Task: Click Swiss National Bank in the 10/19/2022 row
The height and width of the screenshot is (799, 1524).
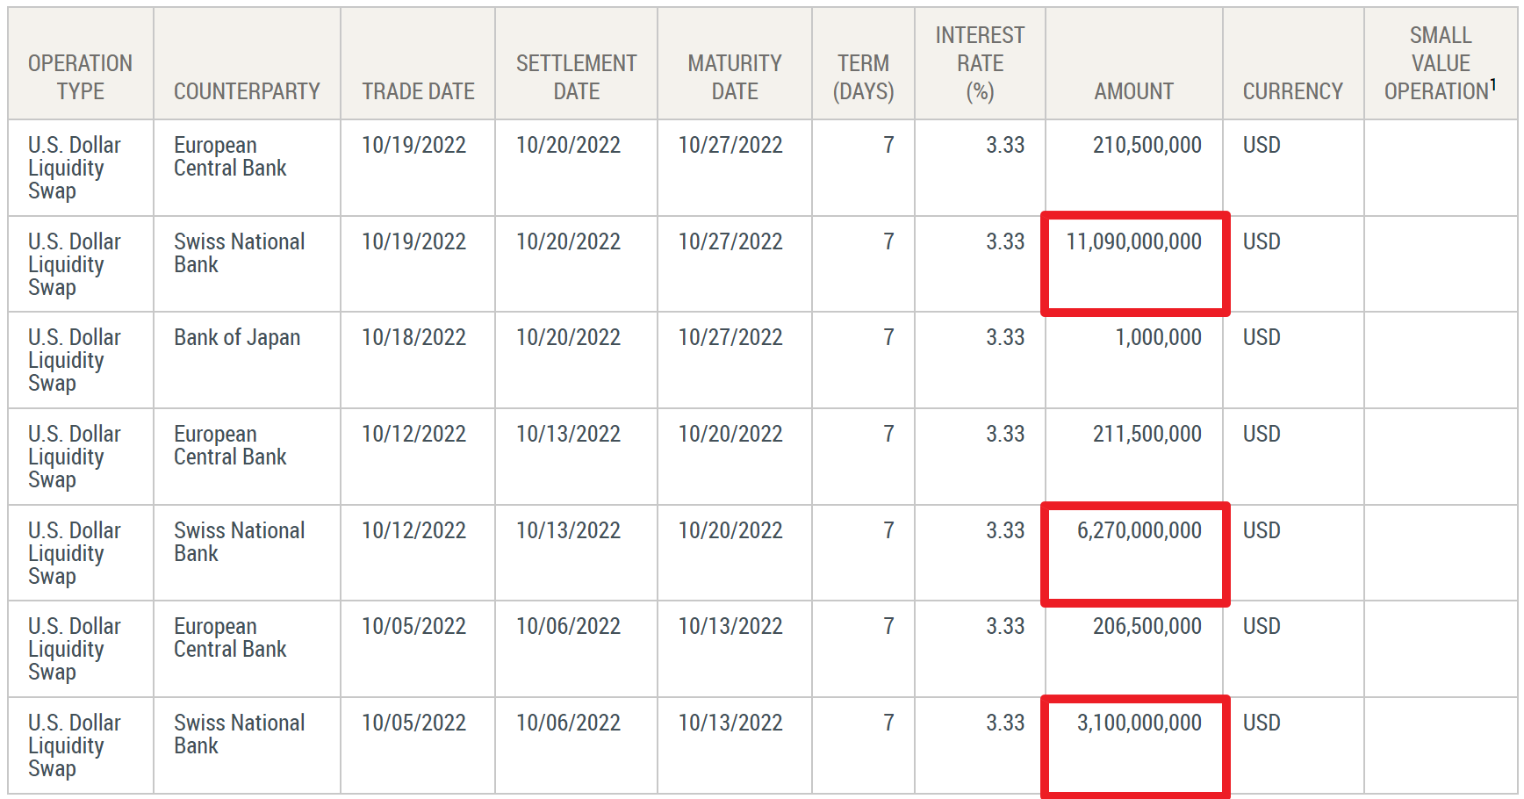Action: (x=239, y=253)
